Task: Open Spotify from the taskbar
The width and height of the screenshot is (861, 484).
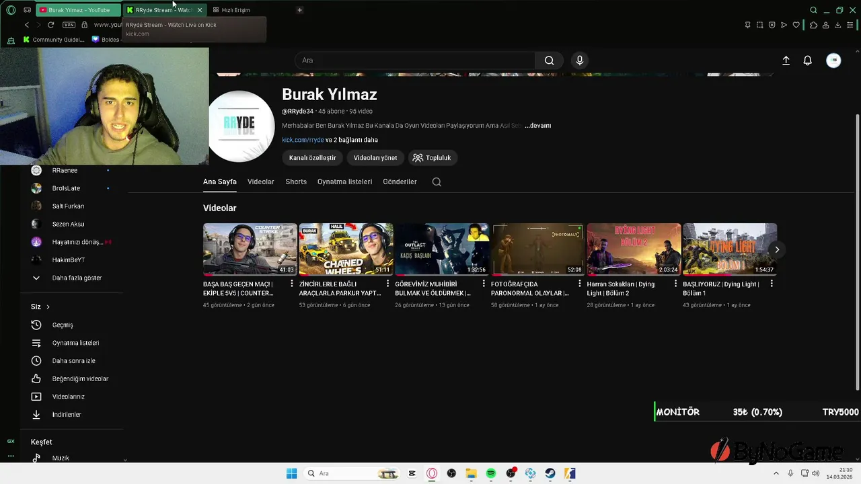Action: coord(491,473)
